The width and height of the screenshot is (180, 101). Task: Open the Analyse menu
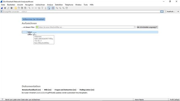click(x=50, y=5)
